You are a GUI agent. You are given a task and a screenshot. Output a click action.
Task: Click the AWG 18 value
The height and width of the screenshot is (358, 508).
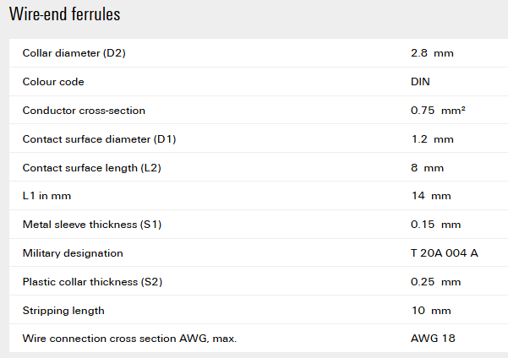[x=433, y=339]
